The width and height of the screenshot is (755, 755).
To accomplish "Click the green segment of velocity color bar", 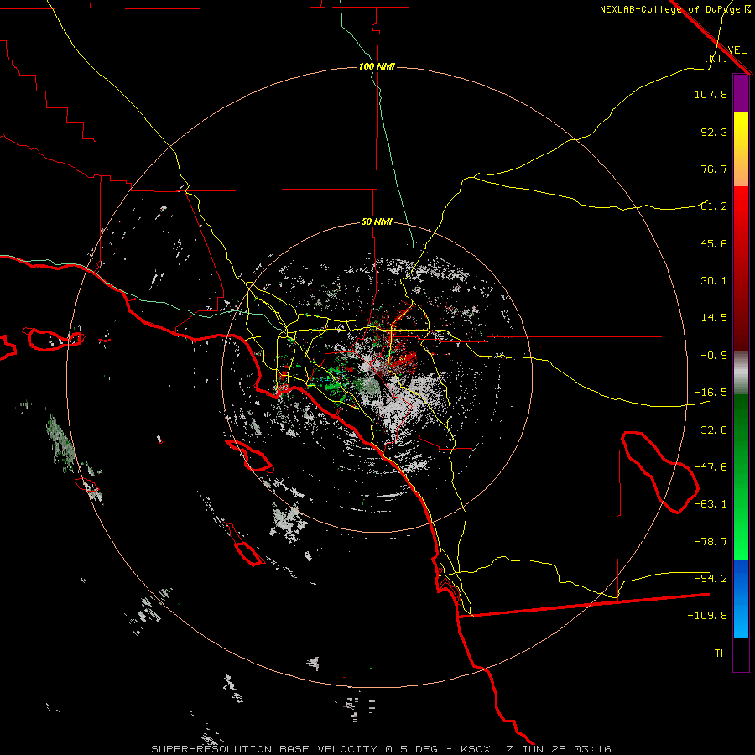I will [741, 477].
